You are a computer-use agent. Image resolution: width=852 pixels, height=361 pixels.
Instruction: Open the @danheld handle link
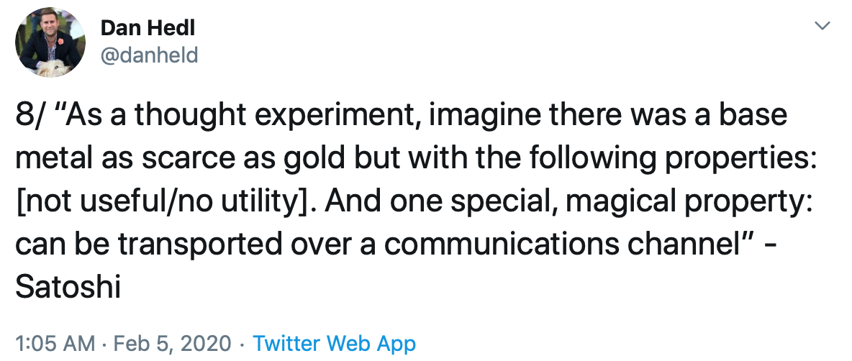150,55
